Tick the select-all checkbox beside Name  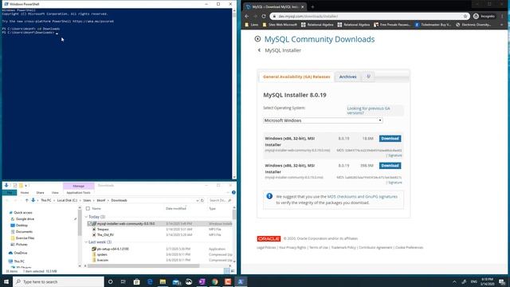pyautogui.click(x=88, y=209)
